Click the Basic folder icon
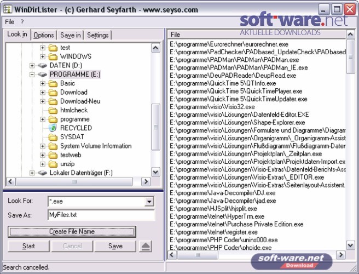 [x=53, y=83]
